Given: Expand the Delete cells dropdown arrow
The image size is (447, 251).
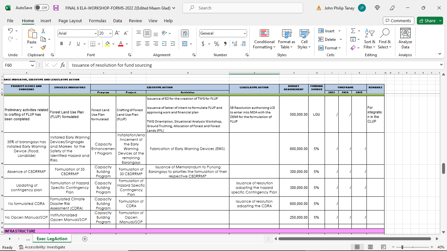Looking at the screenshot, I should click(x=341, y=40).
